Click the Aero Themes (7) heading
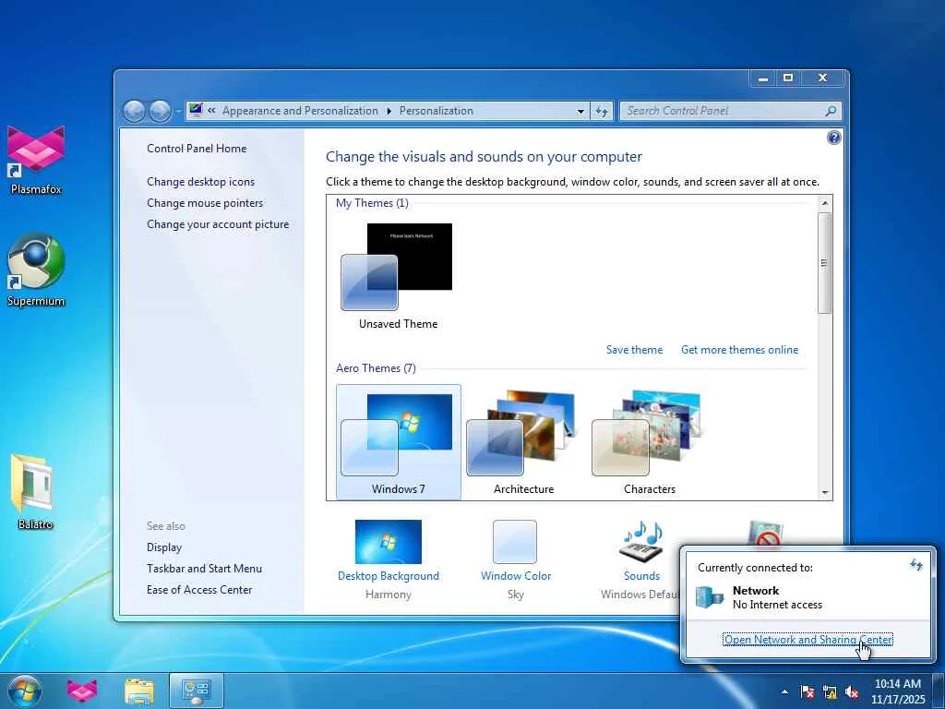The height and width of the screenshot is (709, 945). point(376,368)
